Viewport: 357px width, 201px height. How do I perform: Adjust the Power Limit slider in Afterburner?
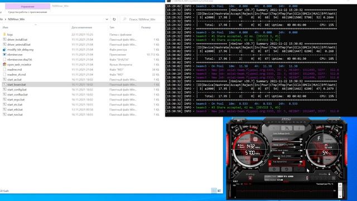pyautogui.click(x=287, y=141)
